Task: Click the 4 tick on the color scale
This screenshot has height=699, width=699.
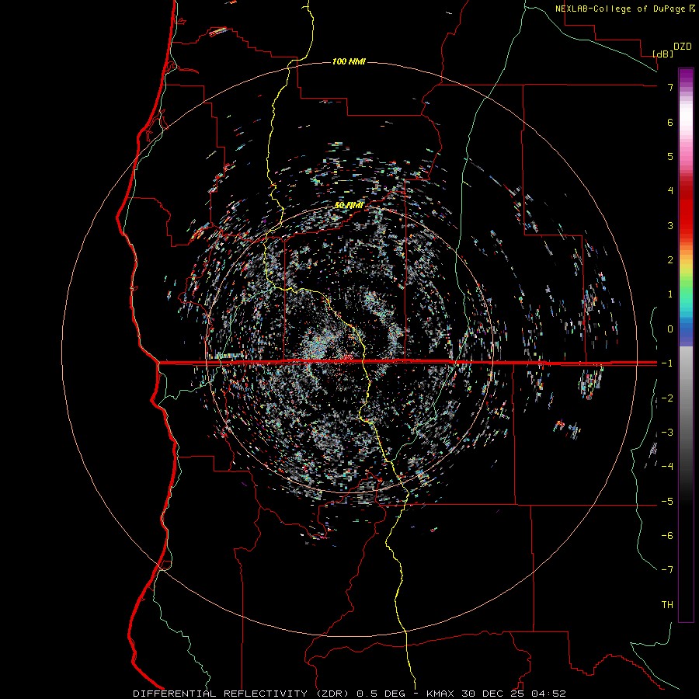Action: tap(670, 191)
